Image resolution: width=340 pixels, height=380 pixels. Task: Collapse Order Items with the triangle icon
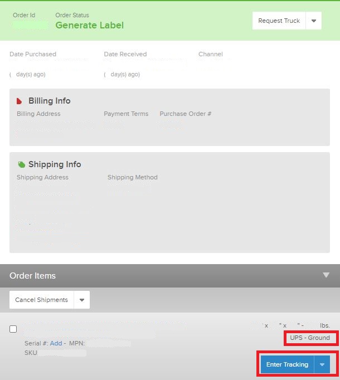[x=326, y=275]
